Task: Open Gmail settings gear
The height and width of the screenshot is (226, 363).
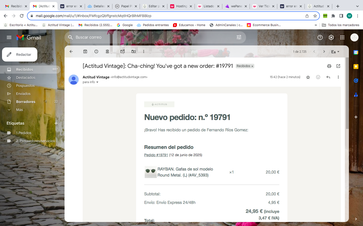Action: 331,37
